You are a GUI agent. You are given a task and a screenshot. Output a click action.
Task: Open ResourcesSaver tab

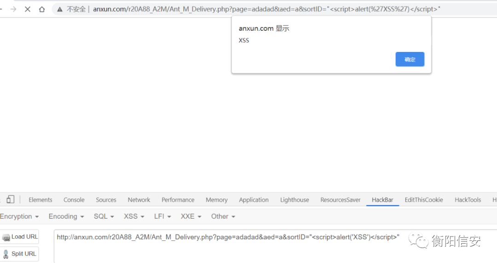coord(341,200)
